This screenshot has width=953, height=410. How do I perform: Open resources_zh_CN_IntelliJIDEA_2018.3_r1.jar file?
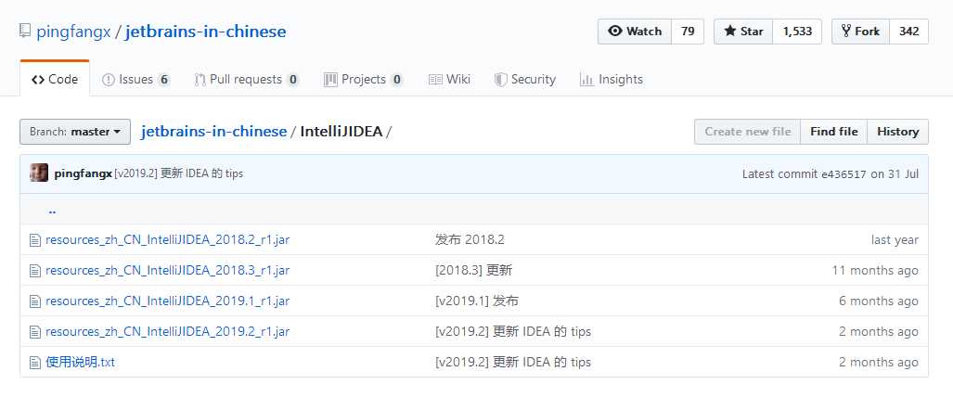168,270
